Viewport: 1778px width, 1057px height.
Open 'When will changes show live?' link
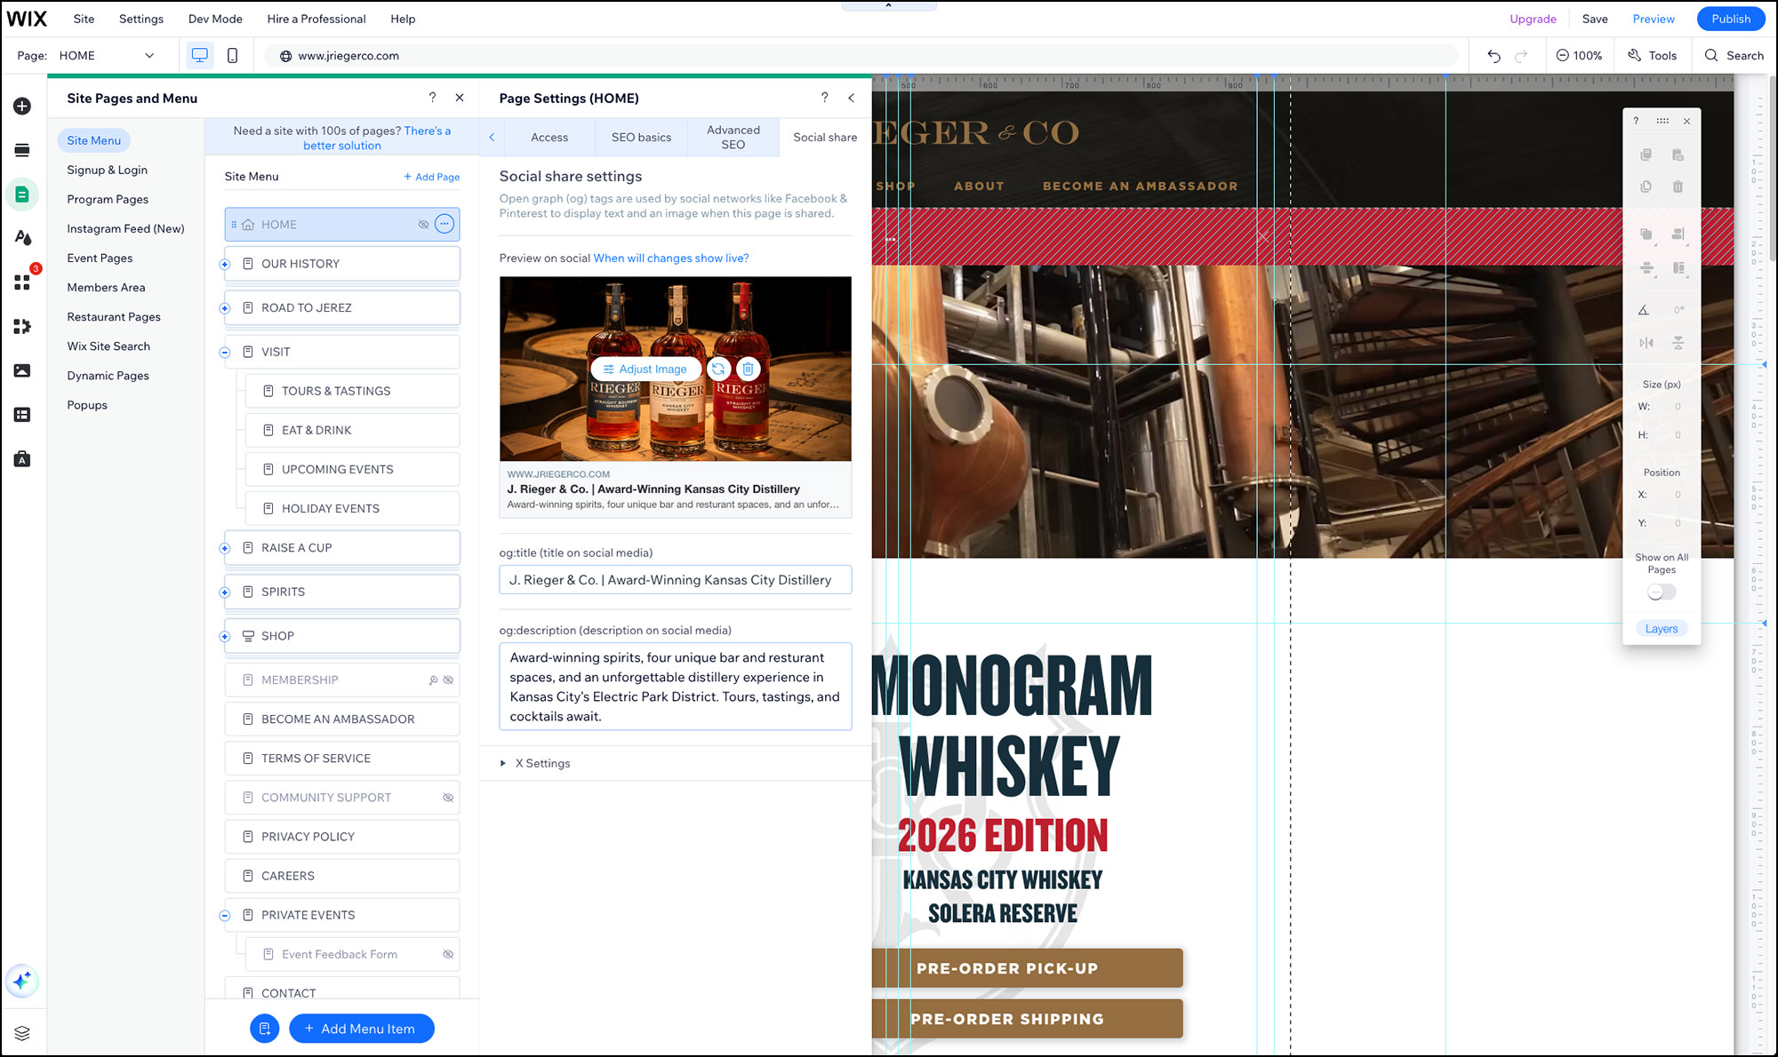point(671,258)
